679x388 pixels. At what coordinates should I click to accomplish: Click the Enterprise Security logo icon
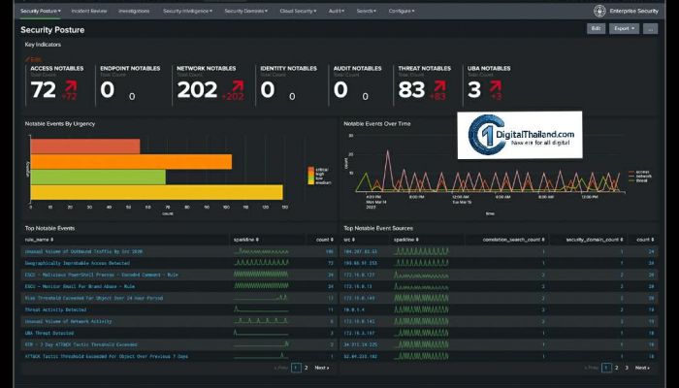[x=599, y=11]
